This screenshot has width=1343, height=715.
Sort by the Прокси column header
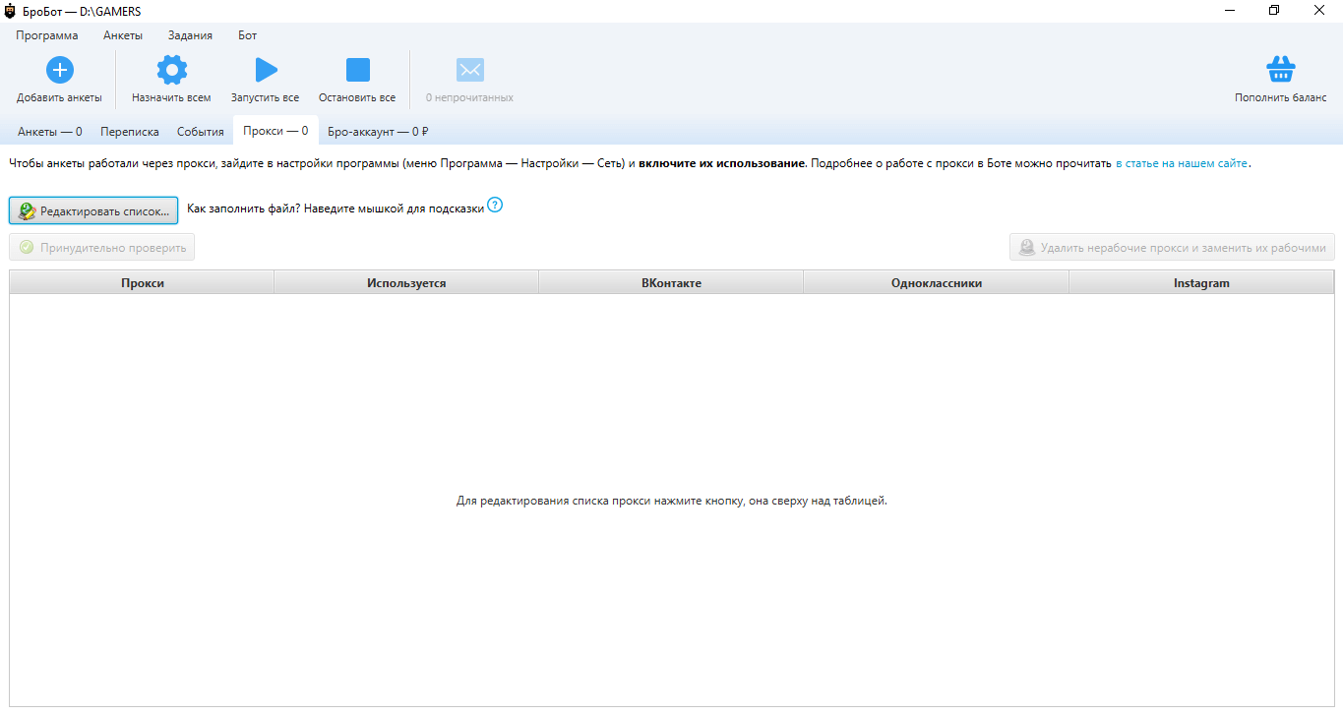143,282
